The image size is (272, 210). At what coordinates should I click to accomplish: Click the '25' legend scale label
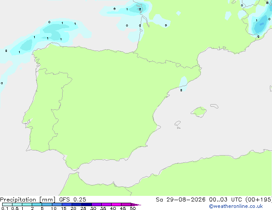click(x=83, y=208)
